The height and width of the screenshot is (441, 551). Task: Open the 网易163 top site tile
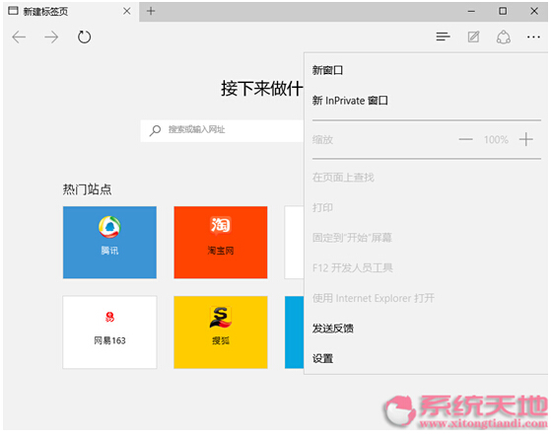pyautogui.click(x=109, y=331)
